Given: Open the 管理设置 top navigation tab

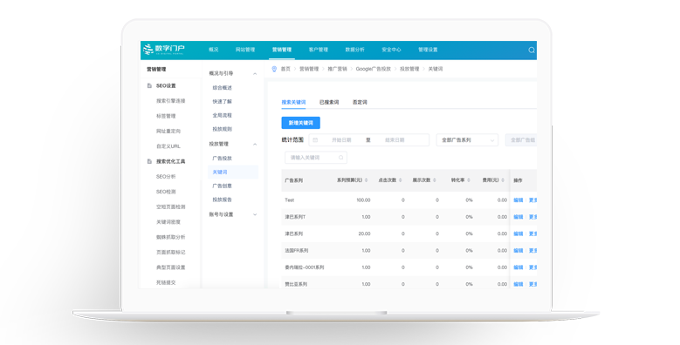Looking at the screenshot, I should click(428, 50).
